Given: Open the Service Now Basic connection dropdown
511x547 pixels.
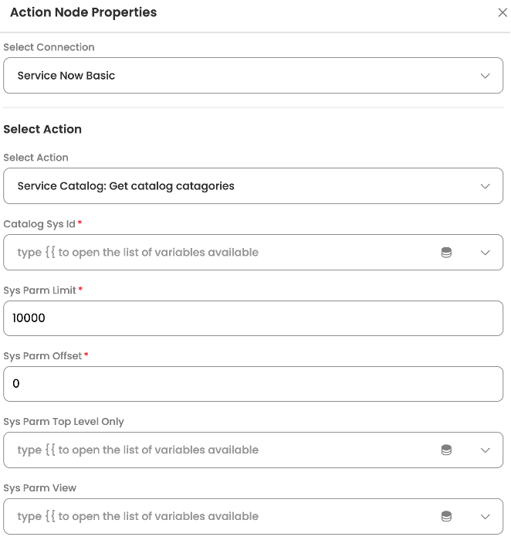Looking at the screenshot, I should [232, 76].
